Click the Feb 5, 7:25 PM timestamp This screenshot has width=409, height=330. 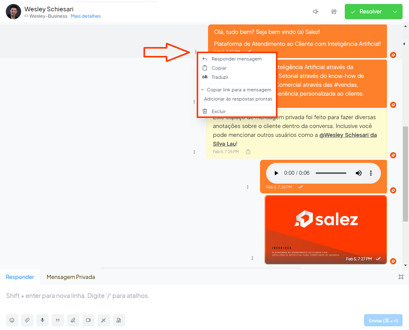click(226, 152)
